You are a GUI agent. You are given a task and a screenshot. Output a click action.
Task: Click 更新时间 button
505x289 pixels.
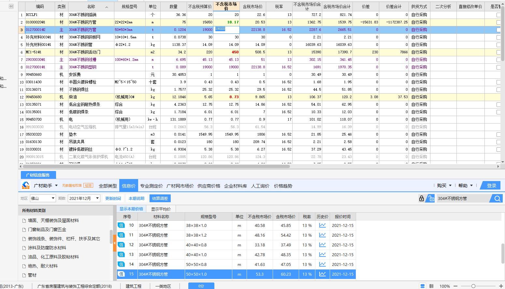pos(113,198)
